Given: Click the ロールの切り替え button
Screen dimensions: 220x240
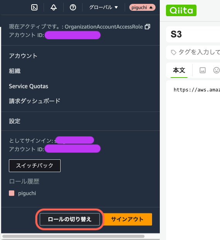Looking at the screenshot, I should click(x=69, y=219).
